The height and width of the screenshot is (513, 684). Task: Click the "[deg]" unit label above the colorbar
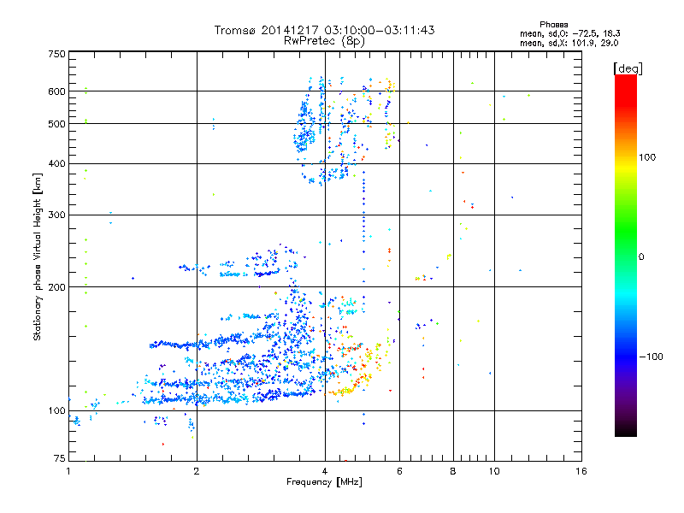tap(628, 69)
